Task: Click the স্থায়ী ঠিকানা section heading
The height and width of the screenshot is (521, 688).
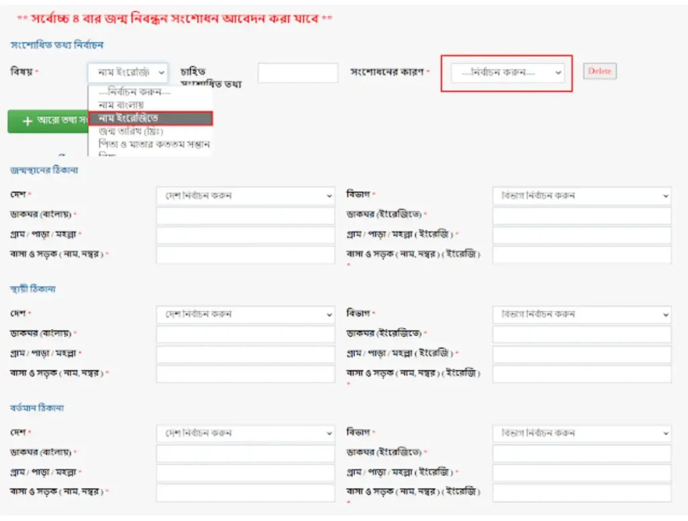Action: 33,289
